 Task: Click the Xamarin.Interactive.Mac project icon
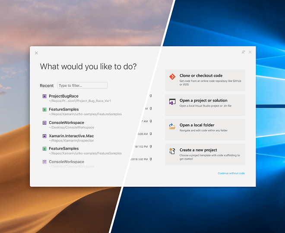pos(44,136)
